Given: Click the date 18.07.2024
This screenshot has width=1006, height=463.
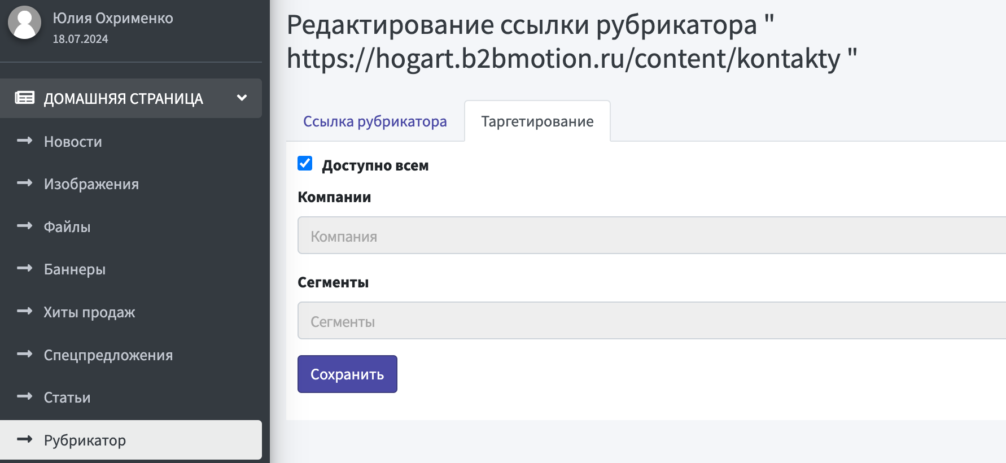Looking at the screenshot, I should pyautogui.click(x=80, y=39).
